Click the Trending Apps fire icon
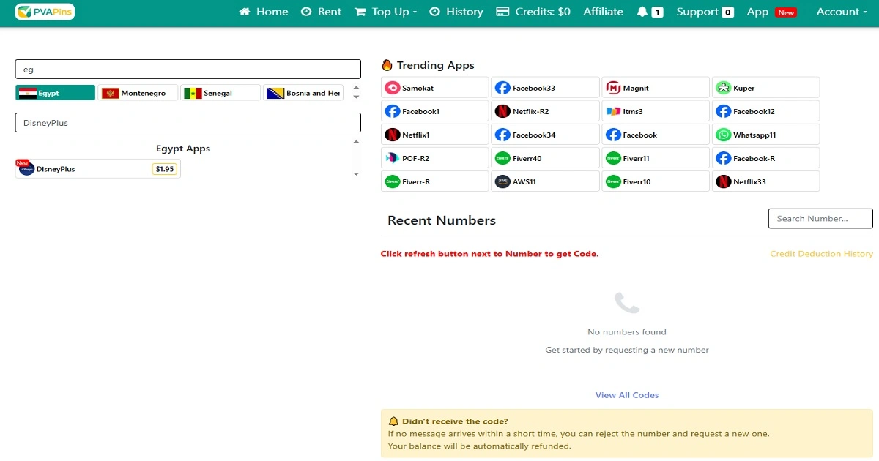The width and height of the screenshot is (879, 461). [387, 65]
